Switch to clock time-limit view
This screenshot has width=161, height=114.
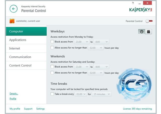(142, 32)
